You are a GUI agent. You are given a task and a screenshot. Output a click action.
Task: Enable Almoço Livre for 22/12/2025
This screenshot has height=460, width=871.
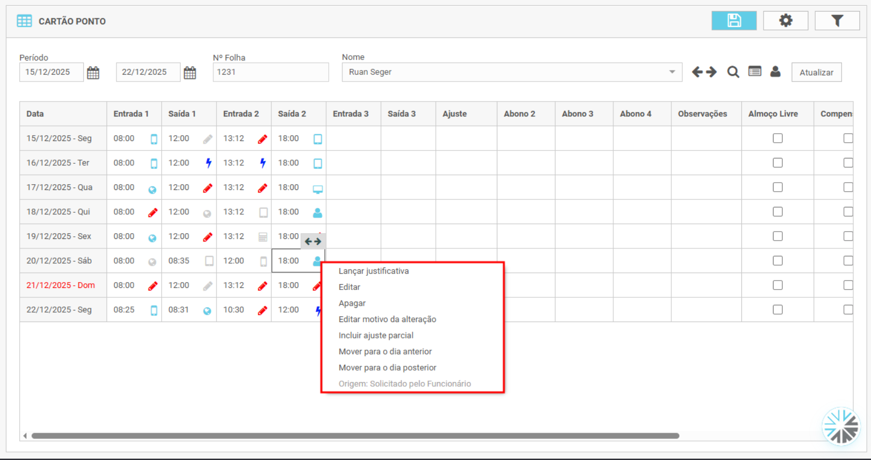tap(777, 309)
